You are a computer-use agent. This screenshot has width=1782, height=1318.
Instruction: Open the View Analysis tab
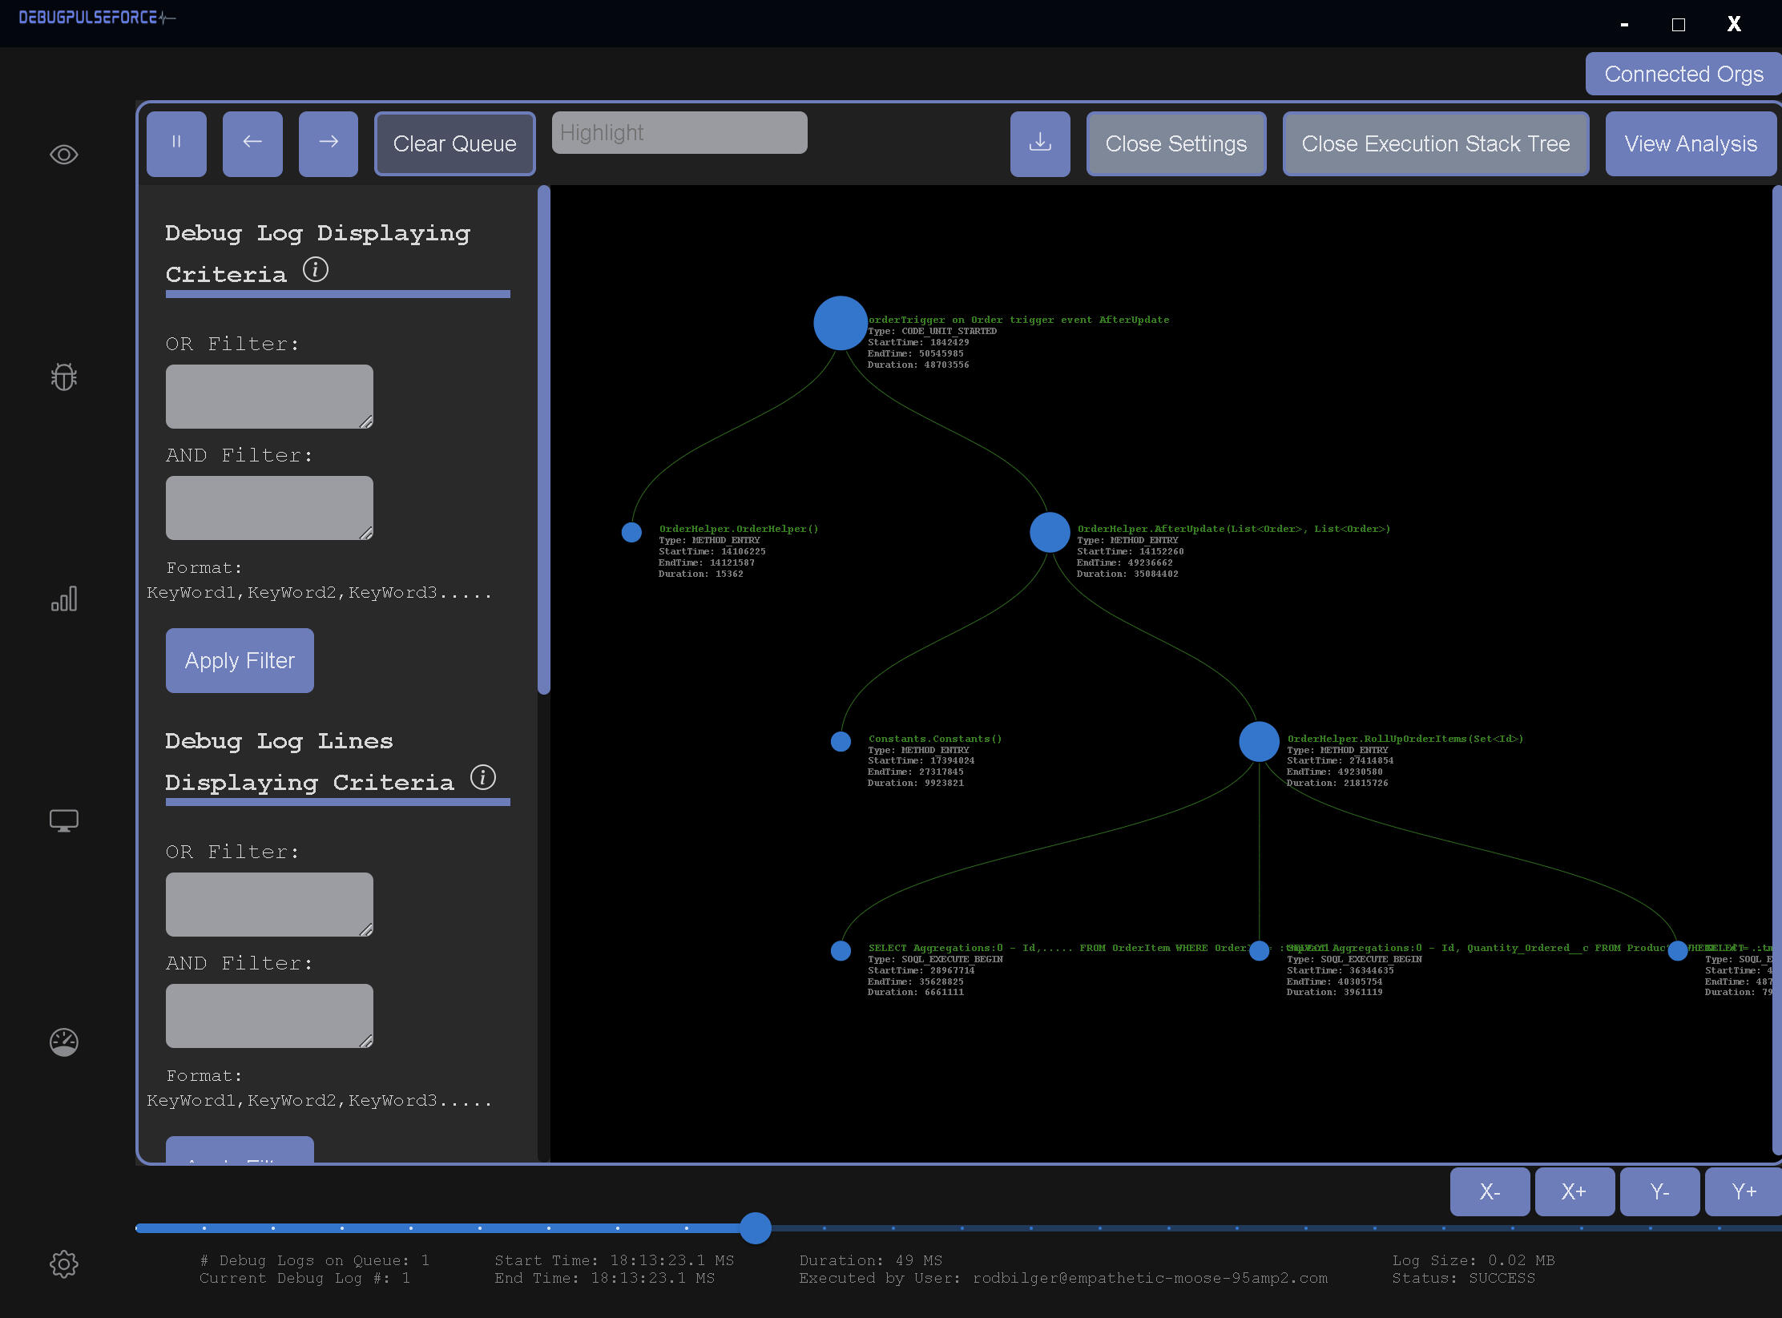pos(1690,143)
